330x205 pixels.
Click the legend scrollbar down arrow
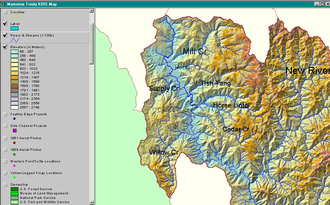pos(91,203)
